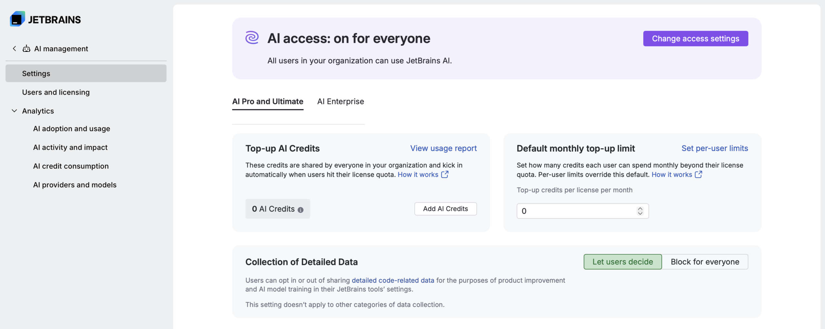Increase top-up credits with stepper up arrow
The height and width of the screenshot is (329, 825).
tap(640, 208)
